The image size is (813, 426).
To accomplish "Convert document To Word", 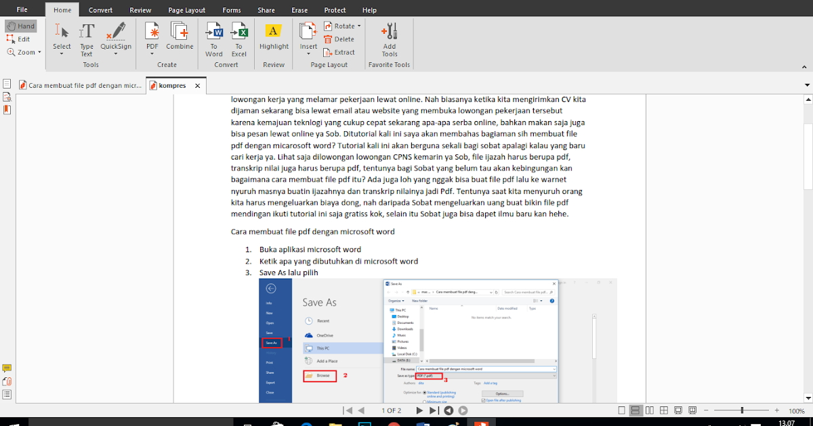I will 214,39.
